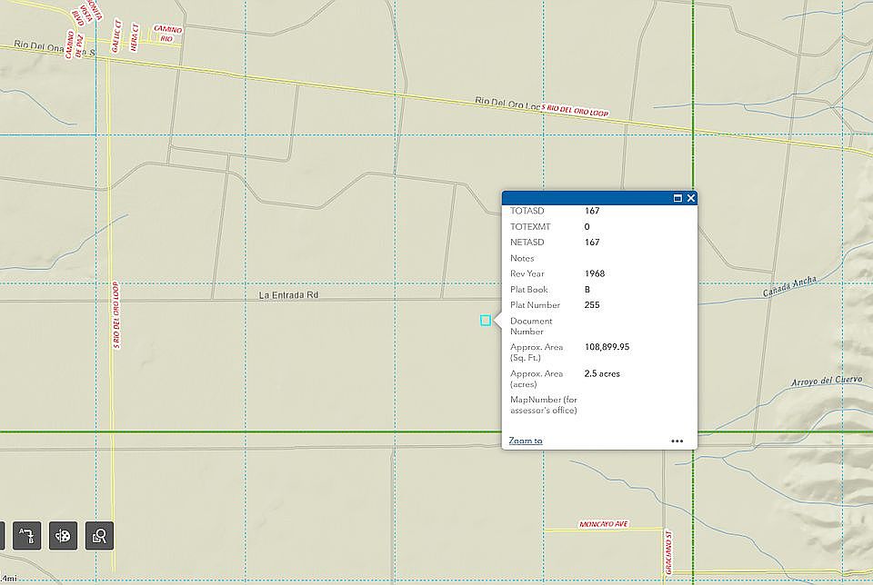Maximize the parcel info popup
The width and height of the screenshot is (873, 585).
coord(677,198)
